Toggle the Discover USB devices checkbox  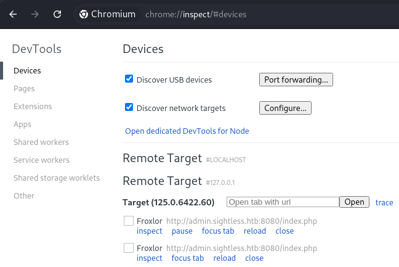coord(129,79)
